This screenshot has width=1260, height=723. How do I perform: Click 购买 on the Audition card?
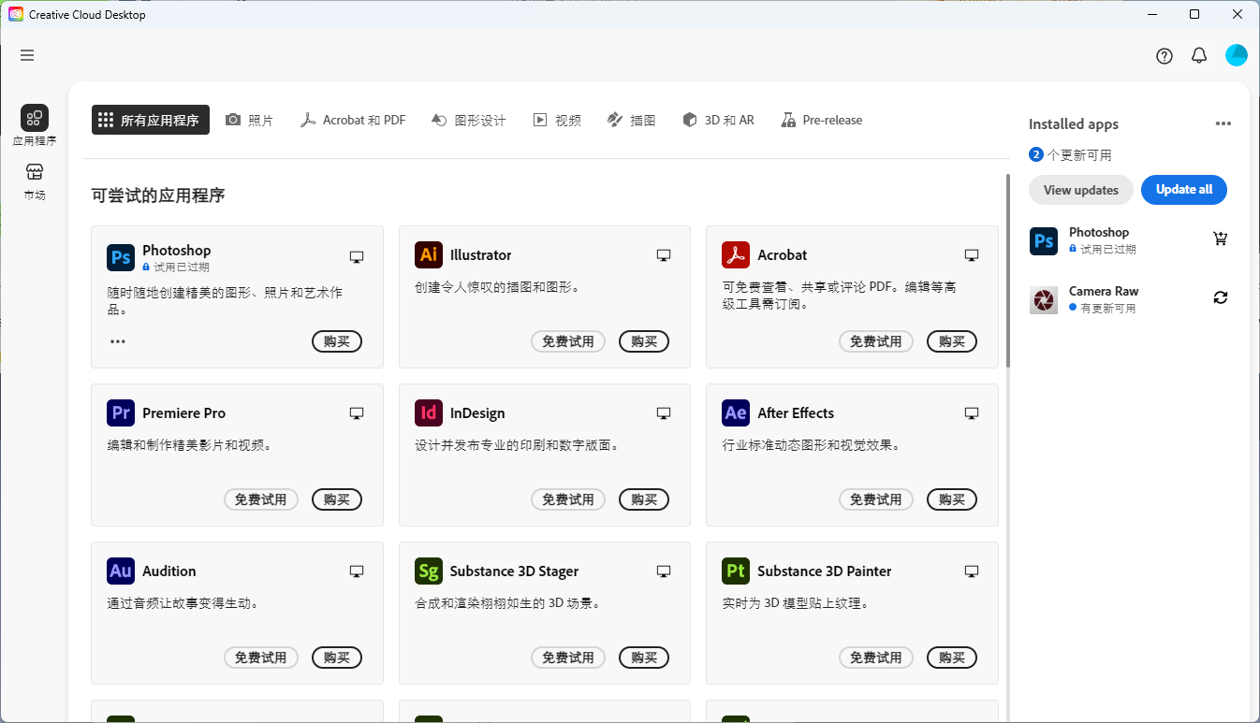[x=337, y=658]
